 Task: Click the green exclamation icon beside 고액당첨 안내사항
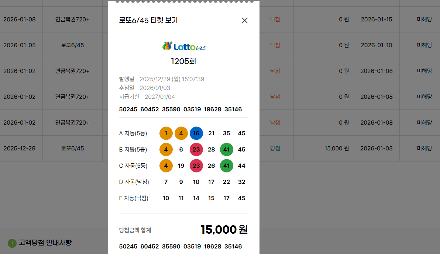[12, 243]
